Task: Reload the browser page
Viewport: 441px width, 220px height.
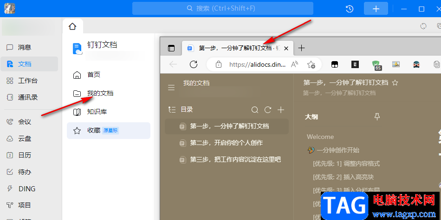Action: [x=194, y=64]
